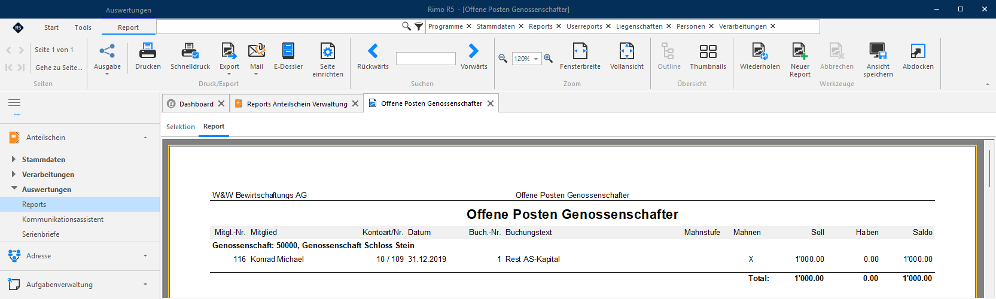The height and width of the screenshot is (299, 996).
Task: Close the Dashboard tab
Action: coord(221,103)
